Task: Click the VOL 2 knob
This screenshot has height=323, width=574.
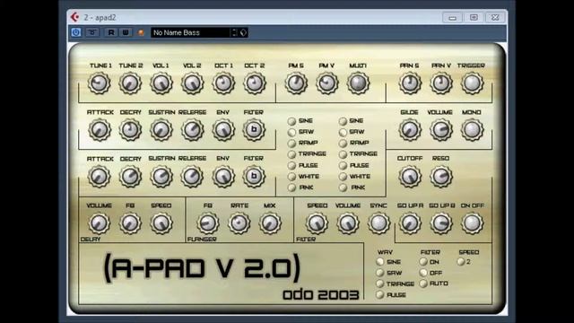Action: pos(192,83)
